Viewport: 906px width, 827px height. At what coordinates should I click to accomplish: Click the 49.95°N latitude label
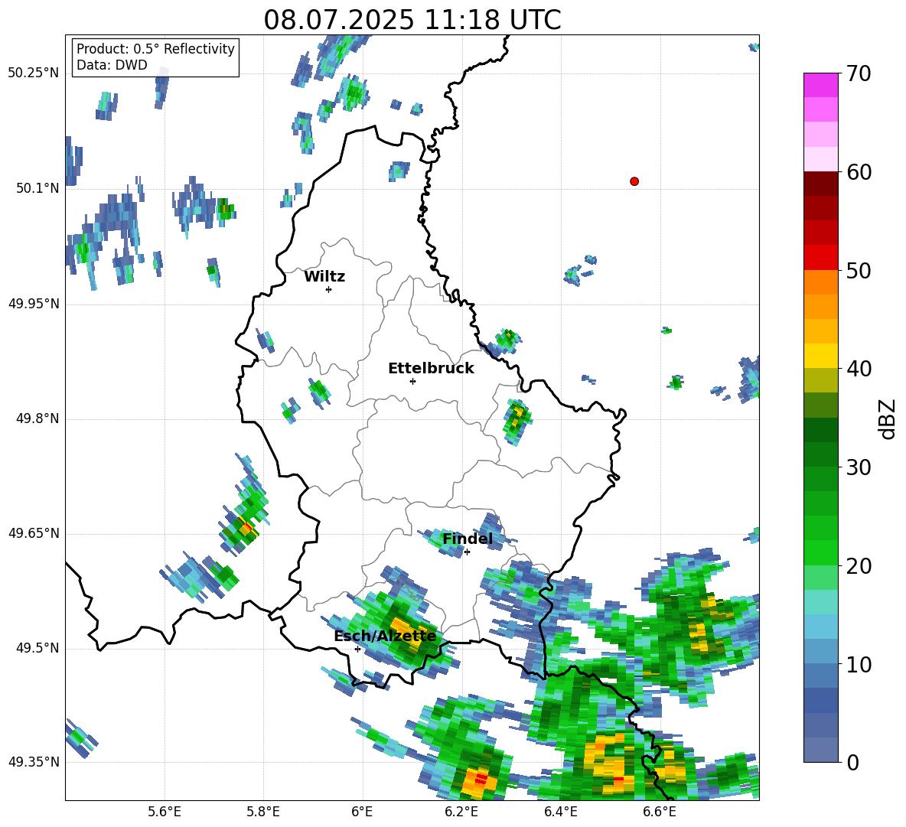pos(34,304)
